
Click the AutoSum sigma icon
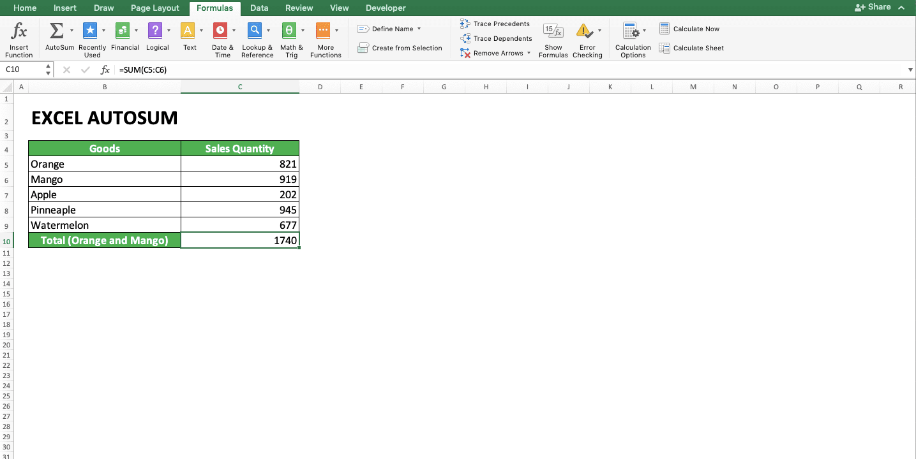click(x=56, y=31)
